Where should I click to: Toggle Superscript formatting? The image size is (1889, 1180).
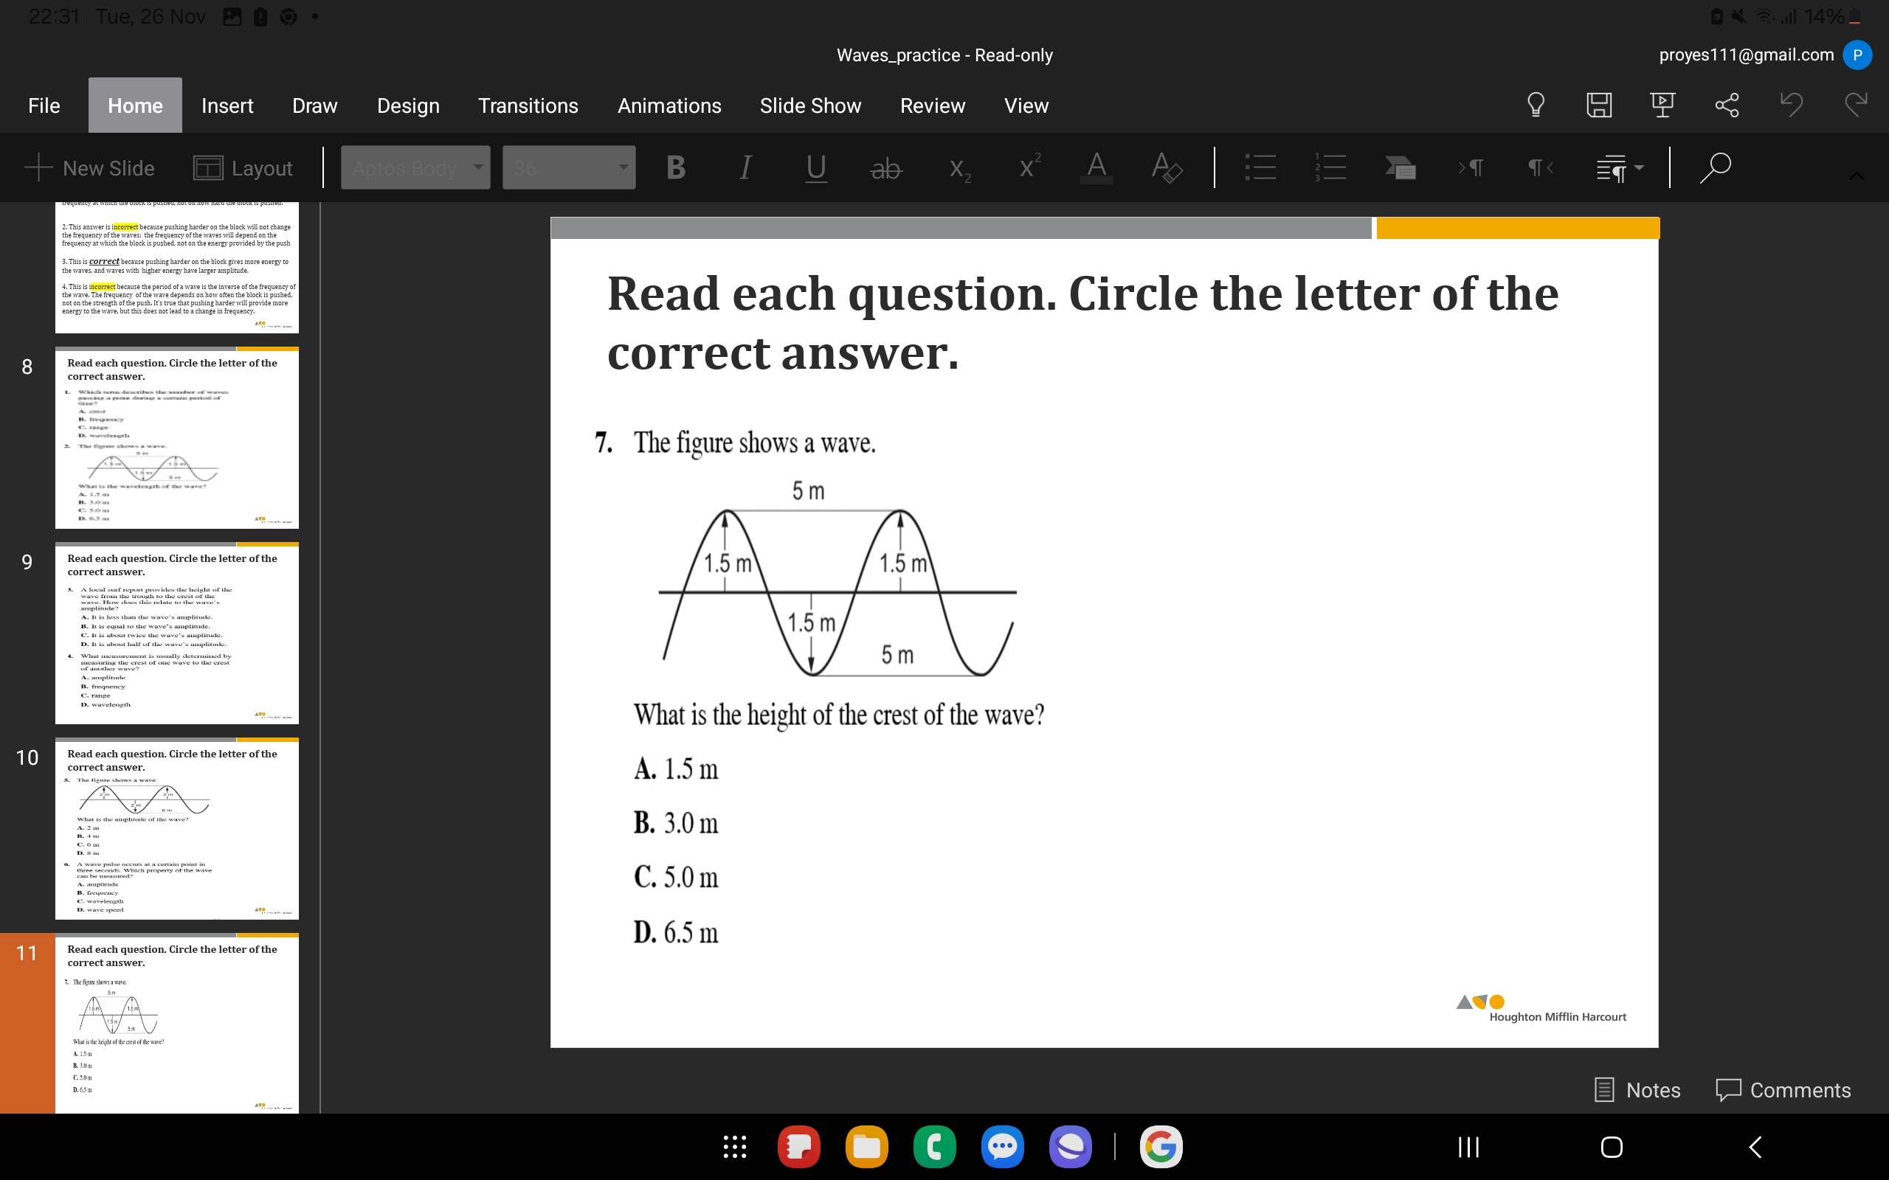click(1029, 166)
